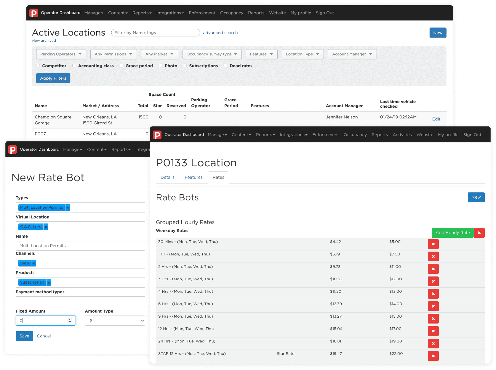Viewport: 496px width, 370px height.
Task: Switch to the Details tab of P0133
Action: coord(167,177)
